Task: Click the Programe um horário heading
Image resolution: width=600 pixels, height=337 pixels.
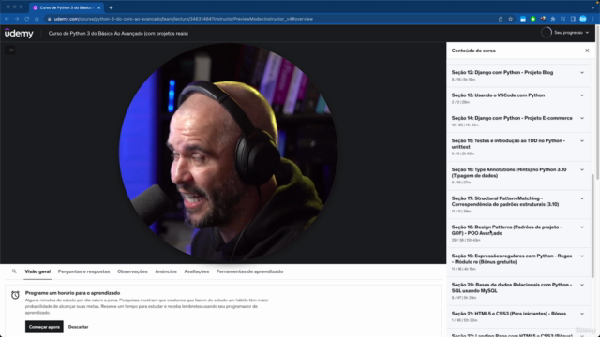Action: tap(73, 293)
